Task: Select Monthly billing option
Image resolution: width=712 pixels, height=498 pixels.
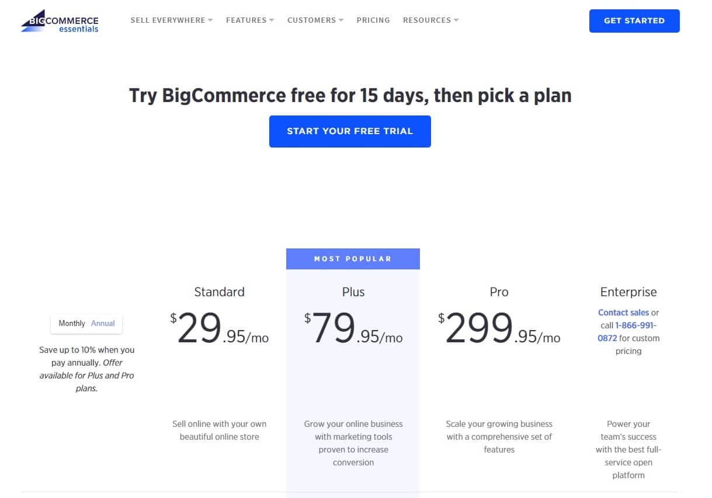Action: click(x=71, y=323)
